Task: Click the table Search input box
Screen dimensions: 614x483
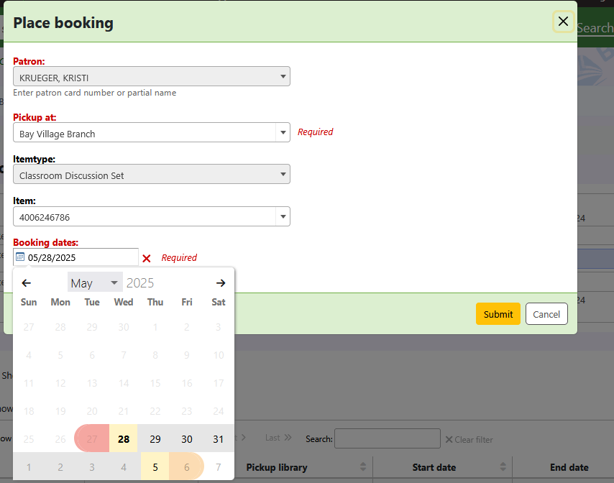Action: click(x=387, y=438)
